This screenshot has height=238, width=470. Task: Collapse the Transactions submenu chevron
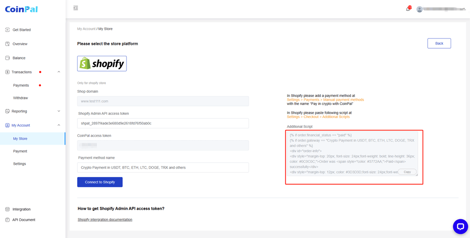[59, 72]
